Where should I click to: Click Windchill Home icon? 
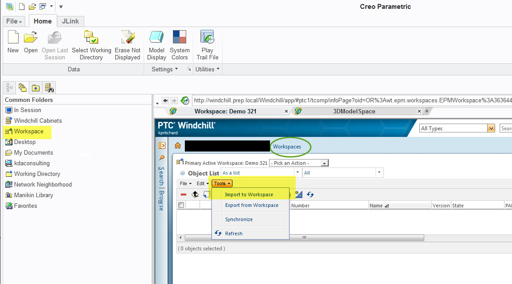[178, 146]
